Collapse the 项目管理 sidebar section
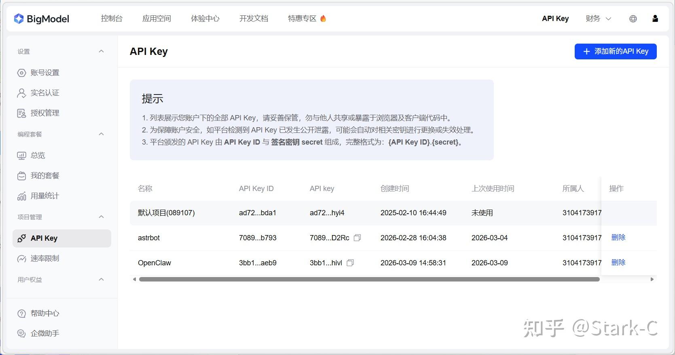The width and height of the screenshot is (675, 355). click(x=102, y=217)
